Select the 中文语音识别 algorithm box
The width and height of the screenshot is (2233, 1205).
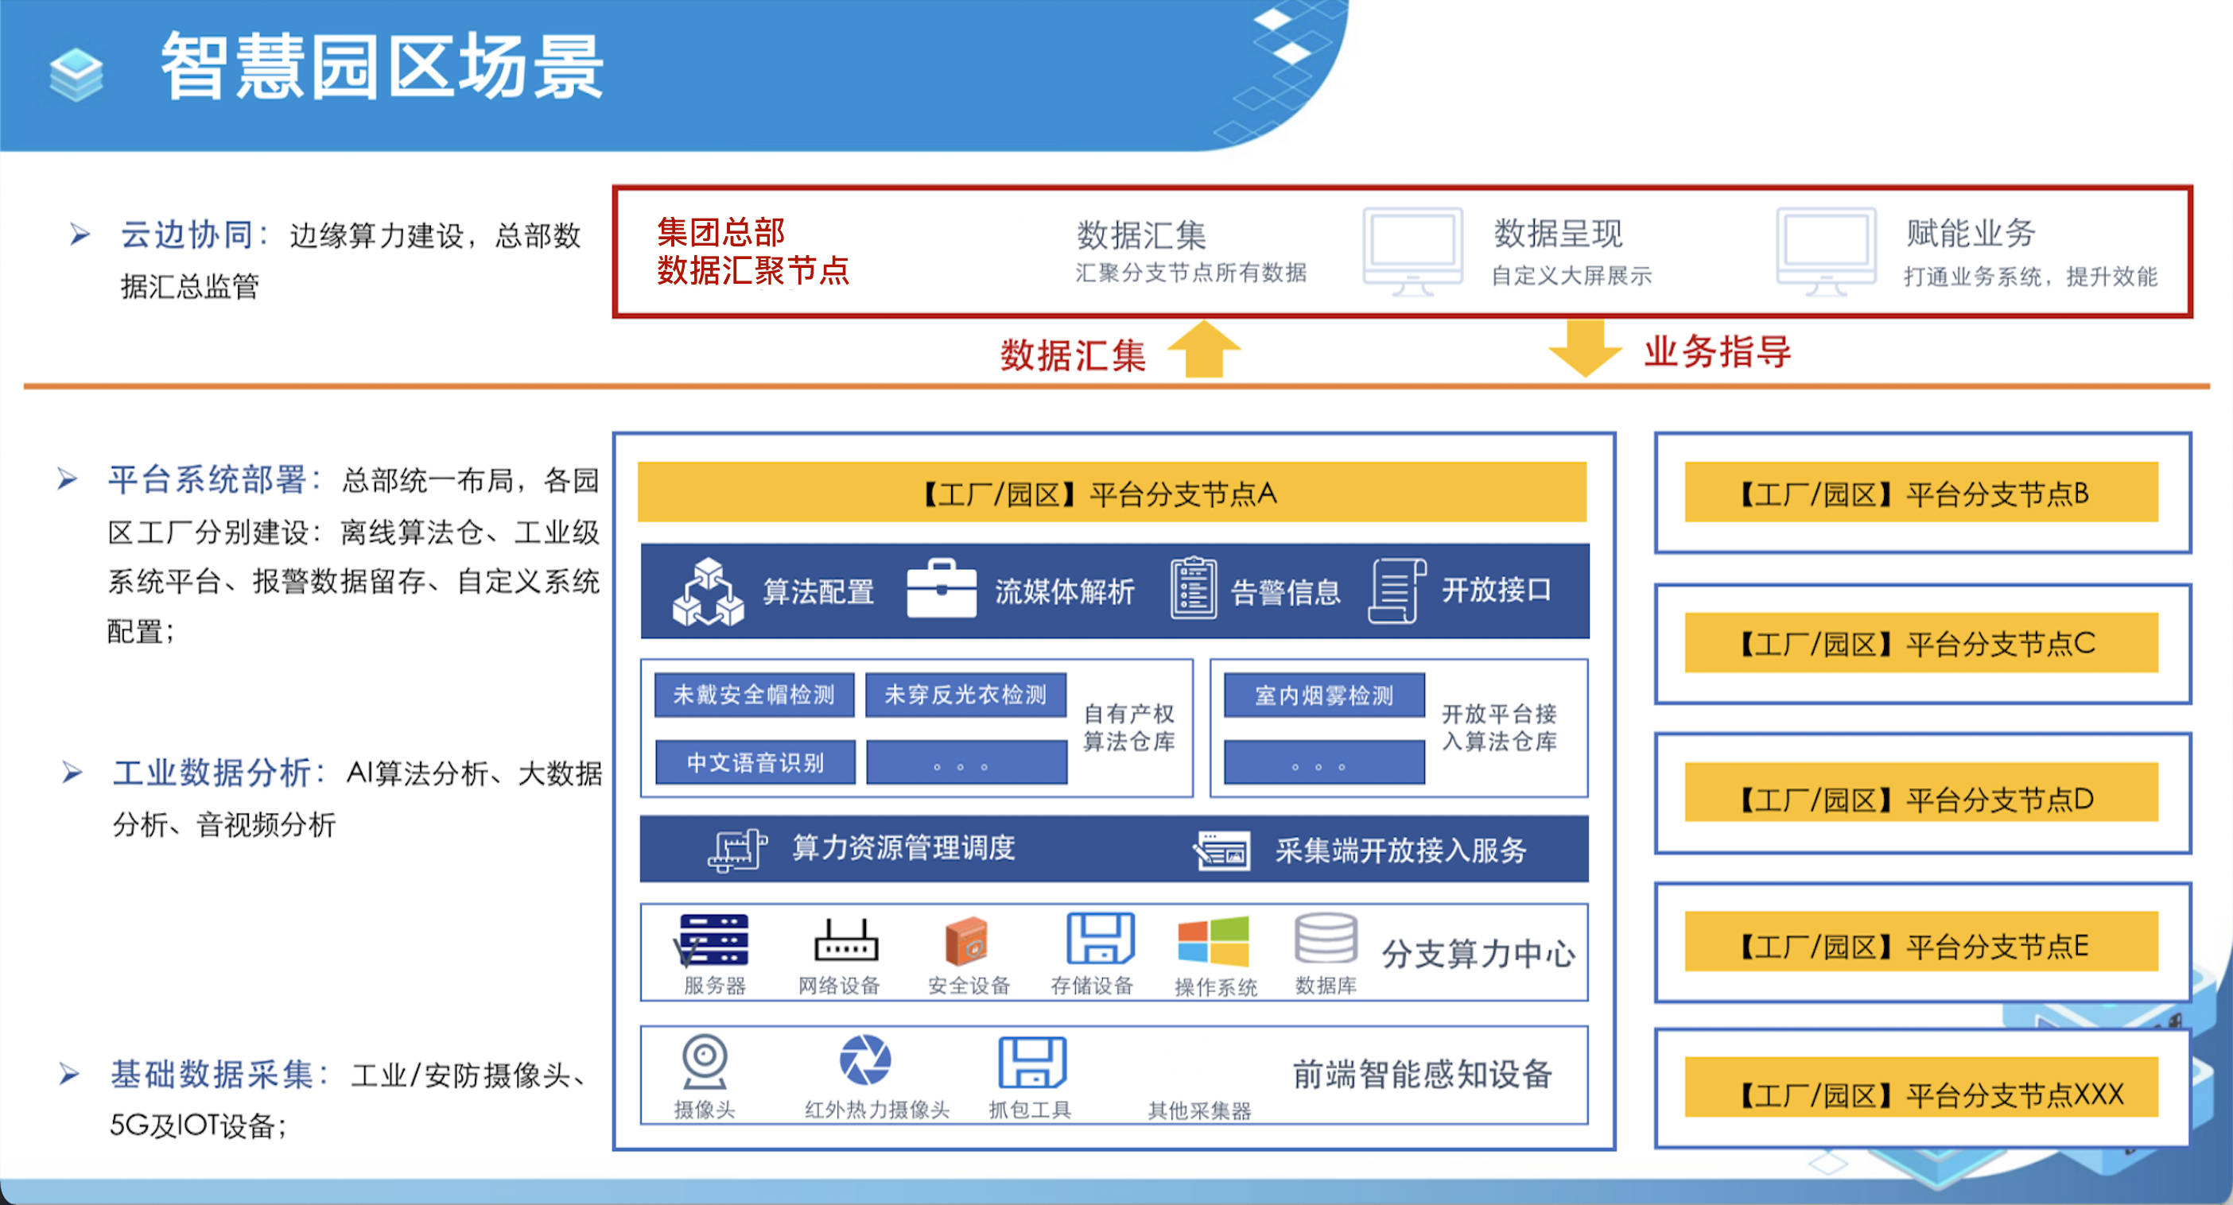pos(755,762)
